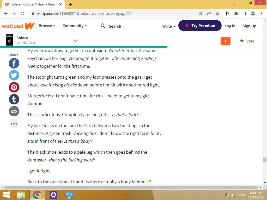Go back to previous page
Screen dimensions: 267x200
click(6, 14)
